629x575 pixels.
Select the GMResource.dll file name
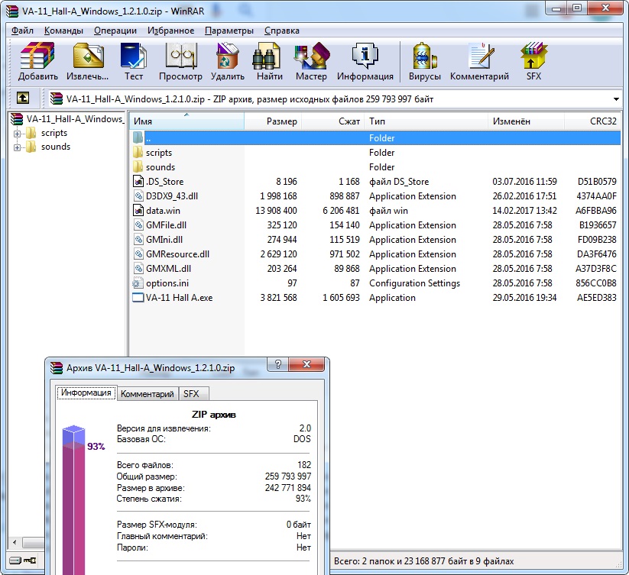pos(178,254)
